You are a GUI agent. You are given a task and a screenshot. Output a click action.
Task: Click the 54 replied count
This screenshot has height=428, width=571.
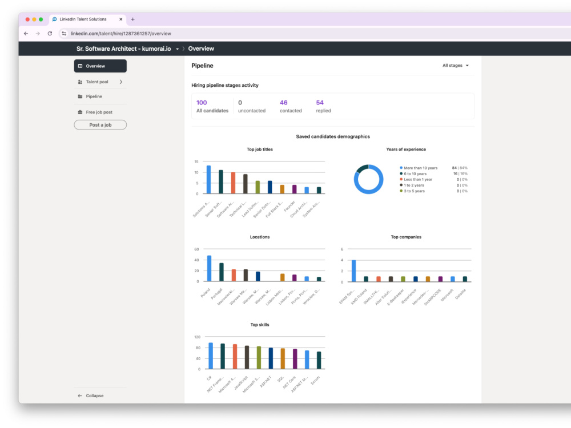click(x=323, y=106)
